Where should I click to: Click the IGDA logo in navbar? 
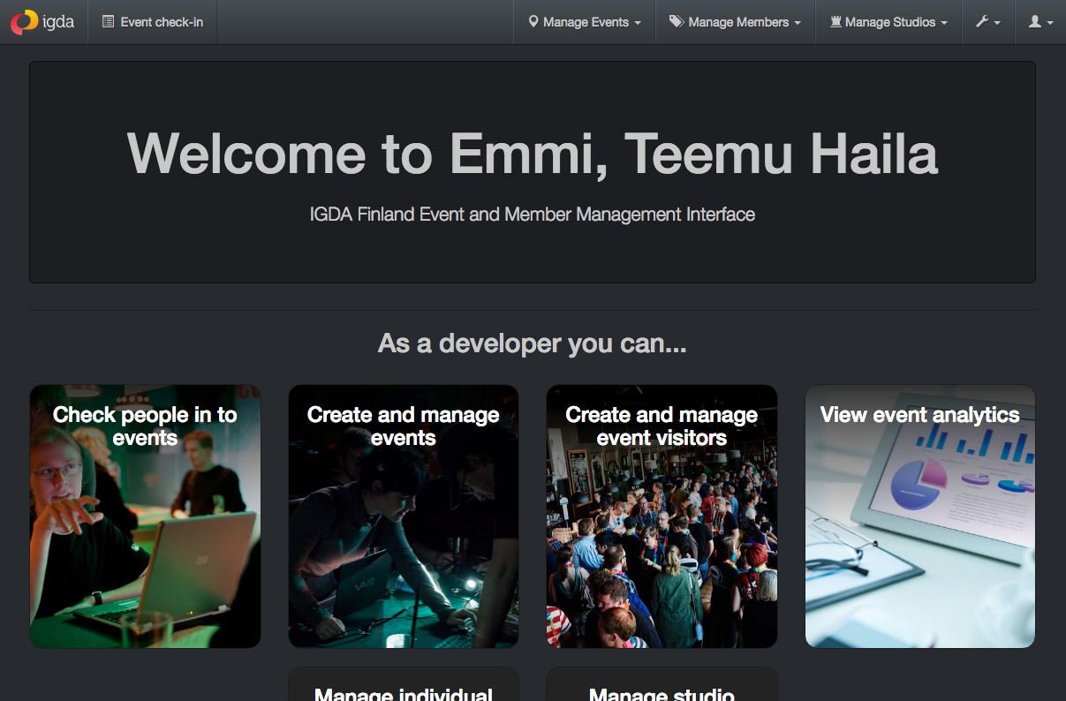(42, 22)
